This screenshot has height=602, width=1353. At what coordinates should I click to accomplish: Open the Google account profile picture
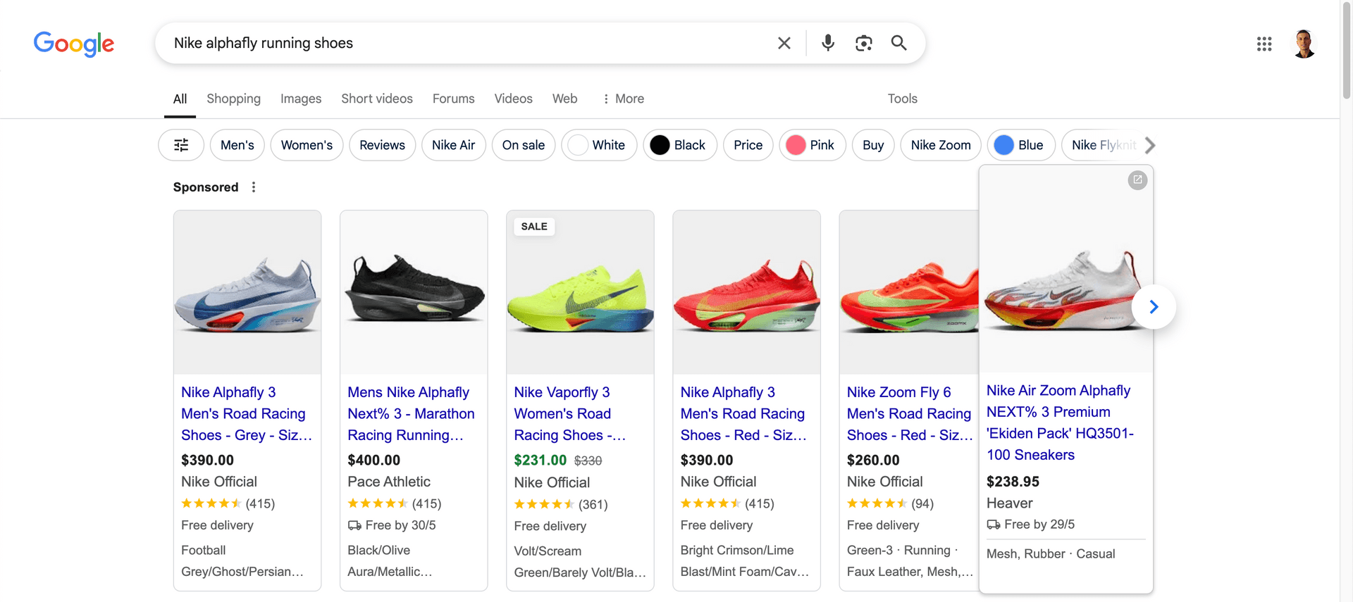(x=1304, y=44)
